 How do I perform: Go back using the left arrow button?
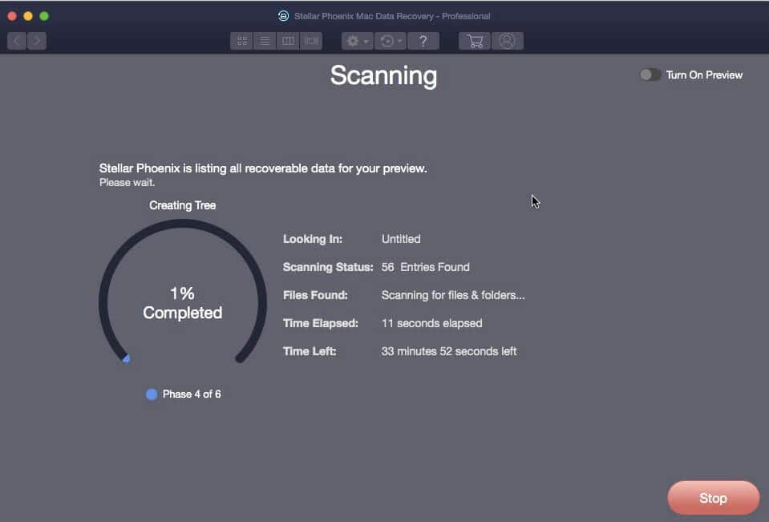point(17,41)
